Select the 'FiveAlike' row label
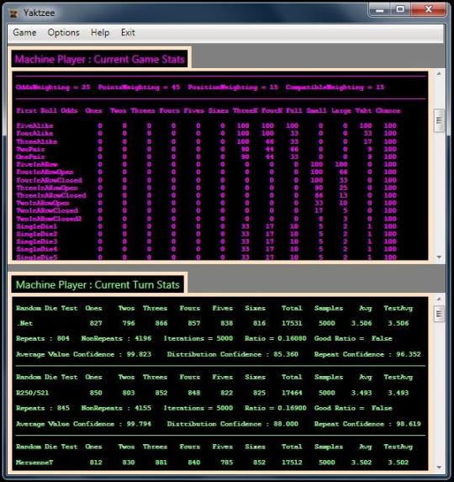Screen dimensions: 454x482 click(x=34, y=125)
